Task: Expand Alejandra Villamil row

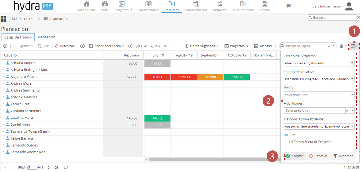Action: tap(3, 76)
